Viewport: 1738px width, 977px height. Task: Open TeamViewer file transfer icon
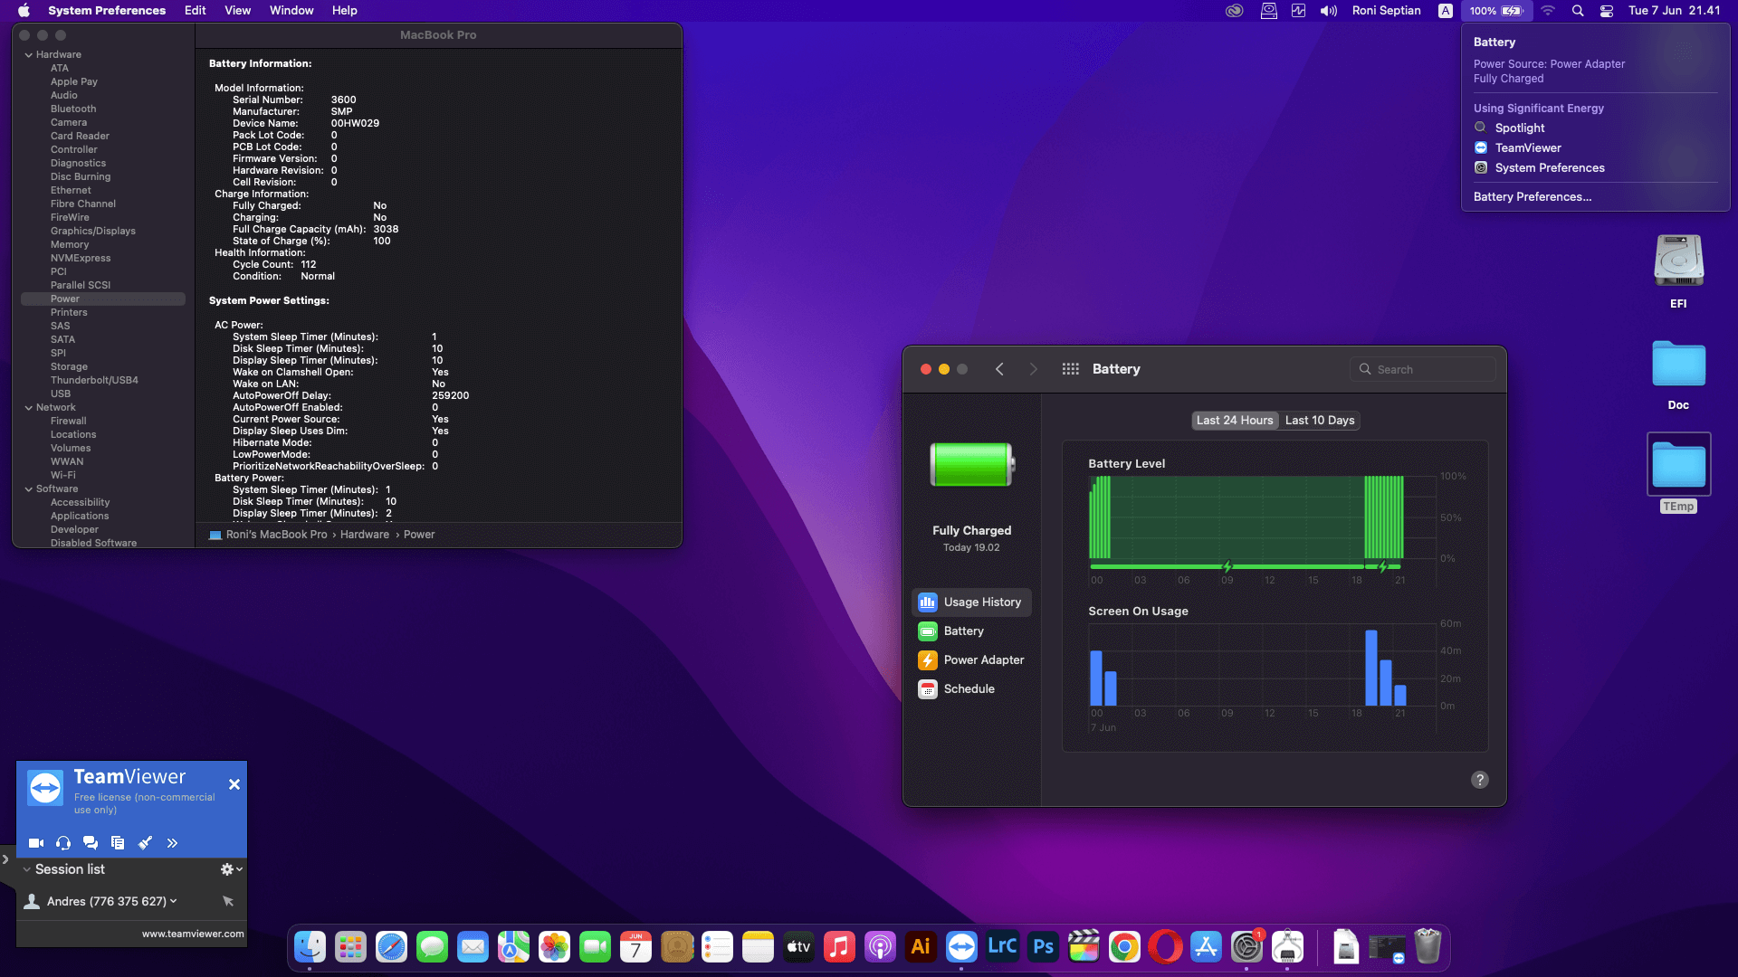tap(118, 843)
